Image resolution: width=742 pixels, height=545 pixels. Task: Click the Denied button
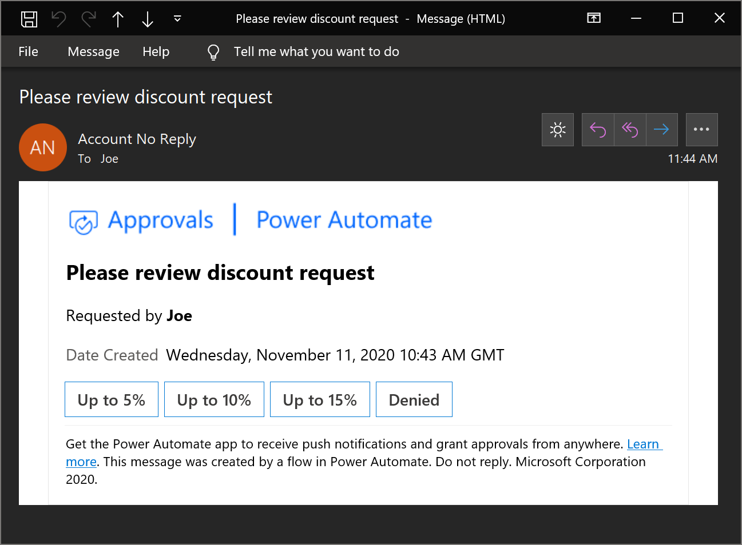pos(414,399)
